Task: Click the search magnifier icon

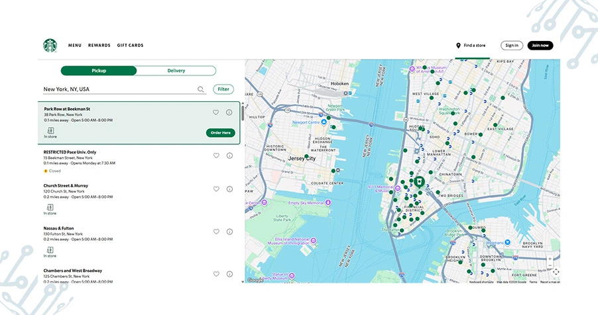Action: pyautogui.click(x=201, y=89)
